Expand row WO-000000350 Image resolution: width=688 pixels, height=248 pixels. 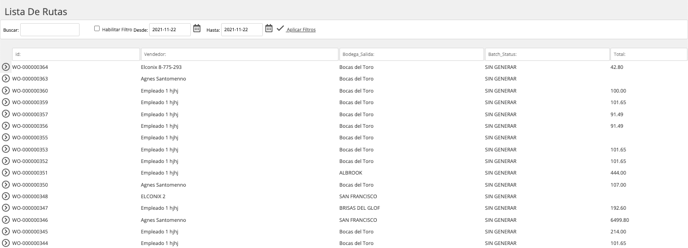point(6,185)
